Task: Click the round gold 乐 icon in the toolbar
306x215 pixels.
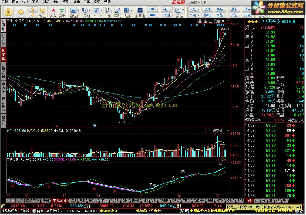Action: 8,12
